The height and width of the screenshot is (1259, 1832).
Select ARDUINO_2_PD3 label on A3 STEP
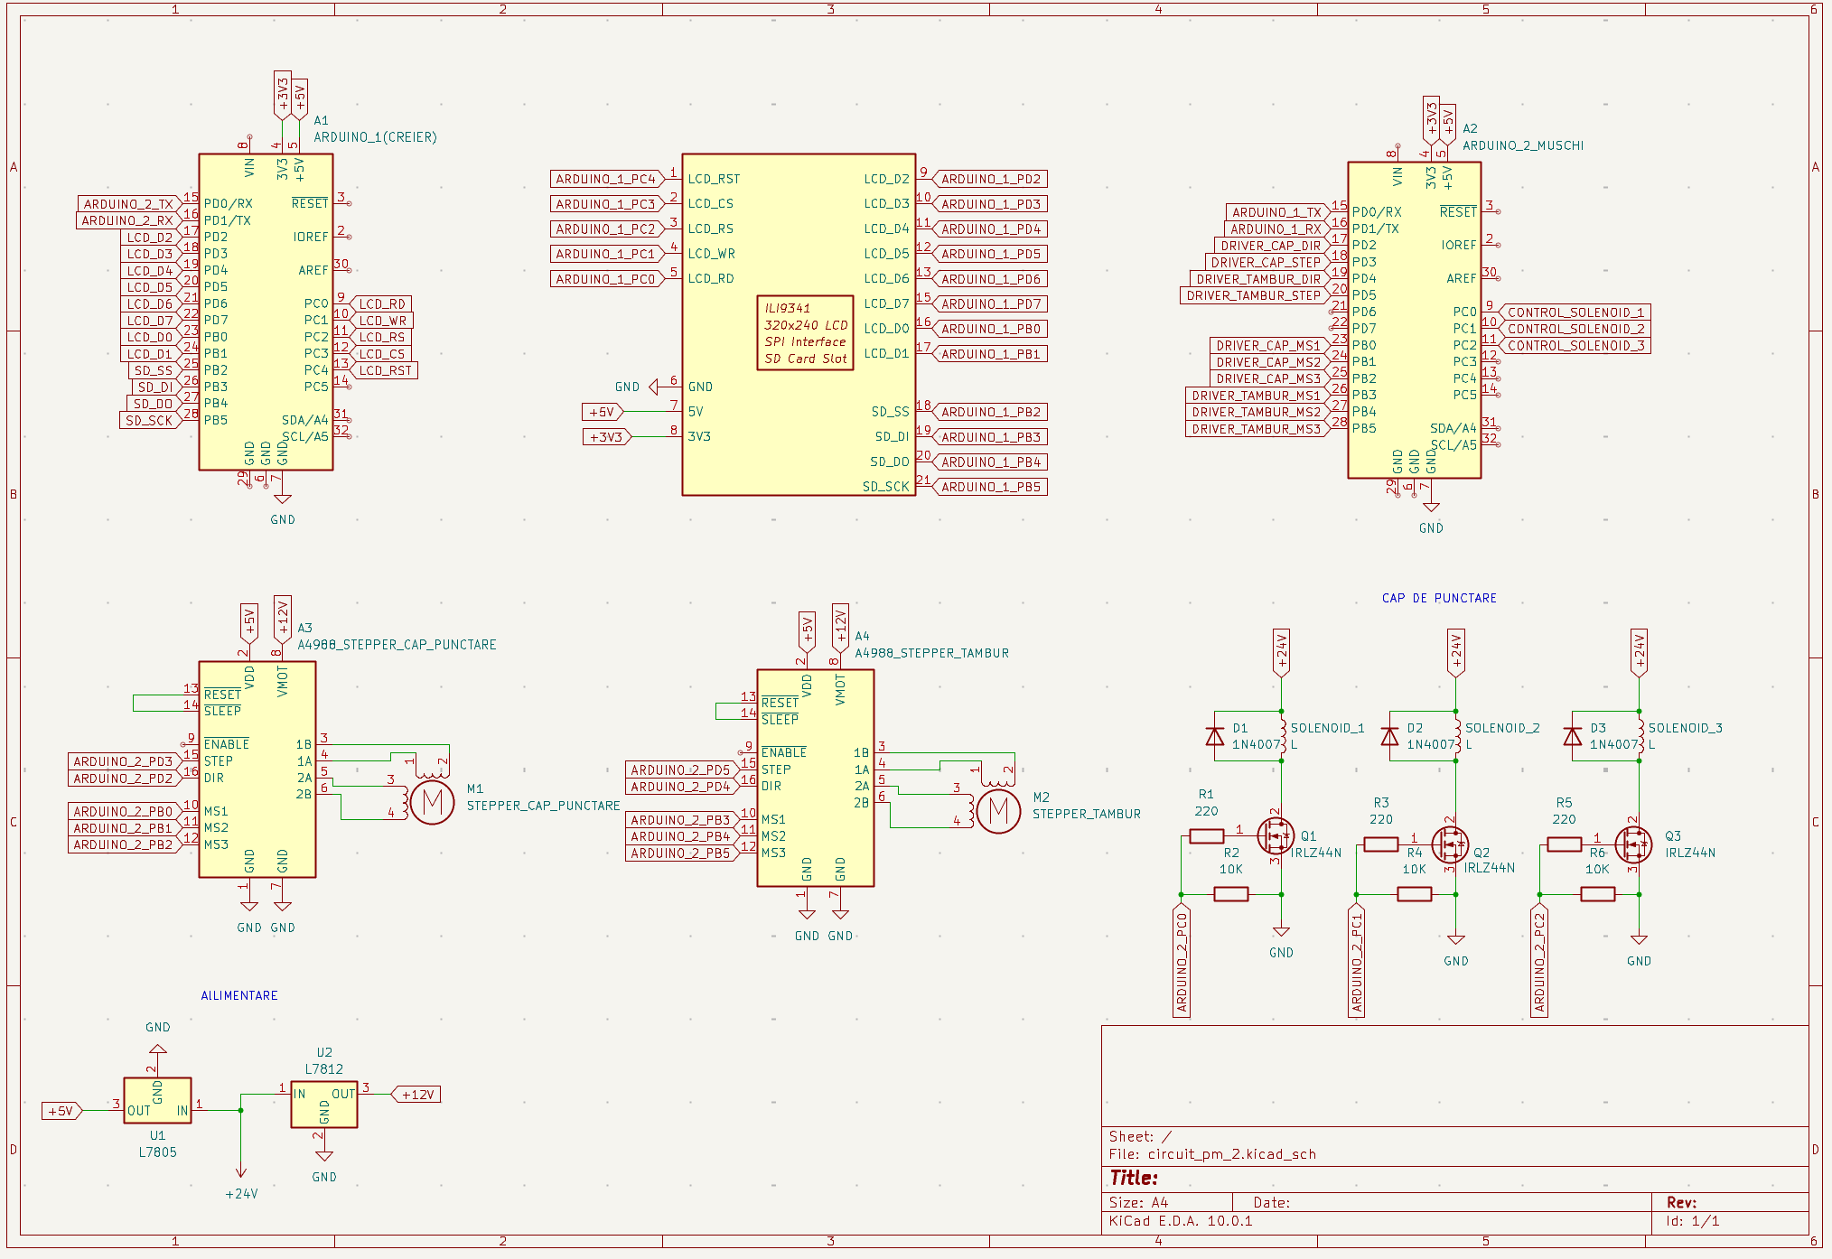click(125, 761)
